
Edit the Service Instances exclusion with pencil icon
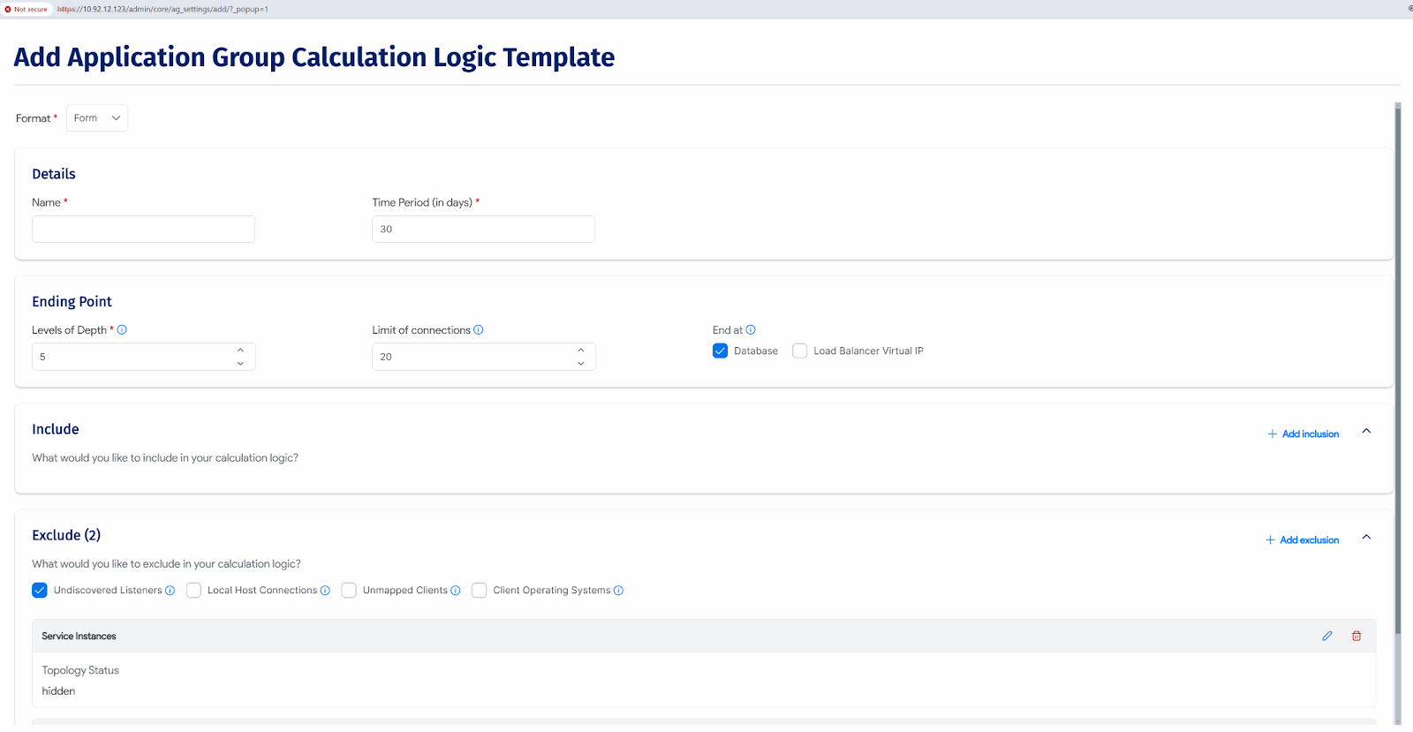pyautogui.click(x=1327, y=636)
